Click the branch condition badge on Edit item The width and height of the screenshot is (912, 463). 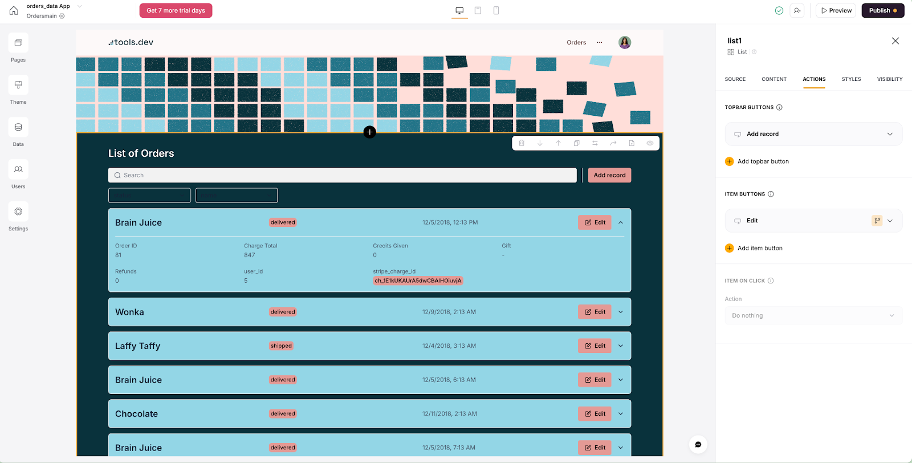(x=877, y=221)
